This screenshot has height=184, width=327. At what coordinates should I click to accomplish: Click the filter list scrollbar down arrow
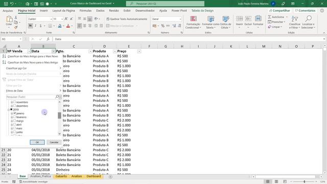pos(60,134)
